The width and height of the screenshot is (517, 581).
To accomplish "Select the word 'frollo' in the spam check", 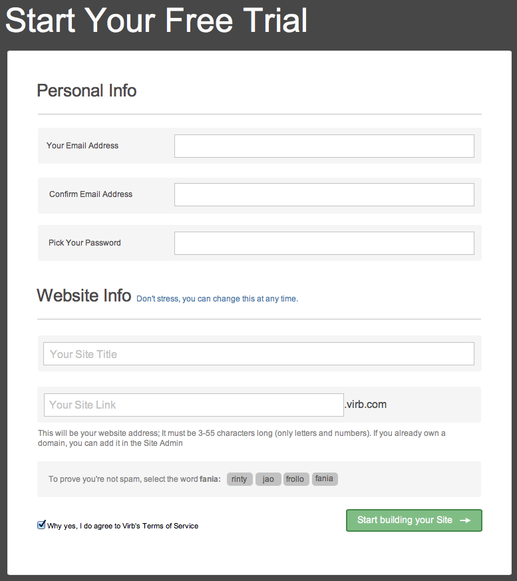I will click(295, 479).
